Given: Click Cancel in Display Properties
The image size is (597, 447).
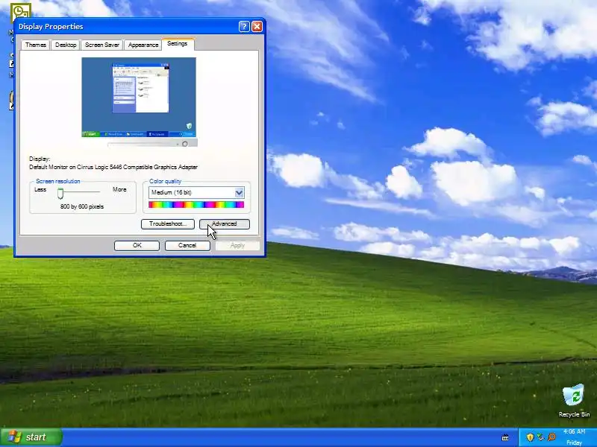Looking at the screenshot, I should [187, 246].
